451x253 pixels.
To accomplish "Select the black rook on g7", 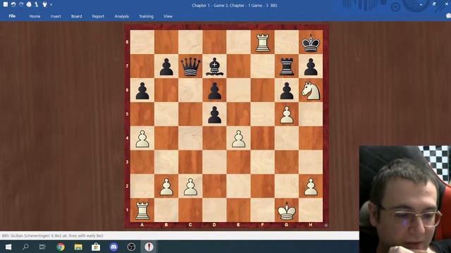I will [287, 66].
